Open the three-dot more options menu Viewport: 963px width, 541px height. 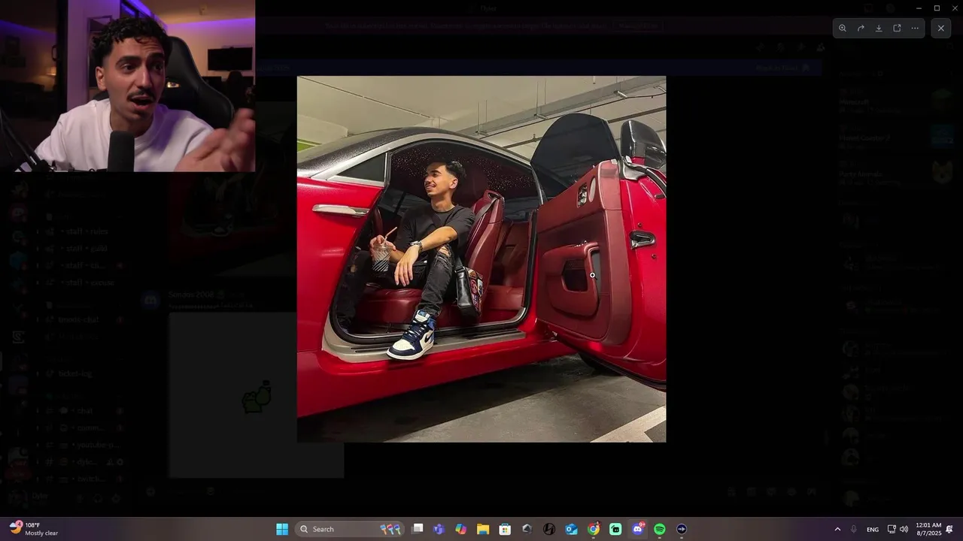coord(915,28)
